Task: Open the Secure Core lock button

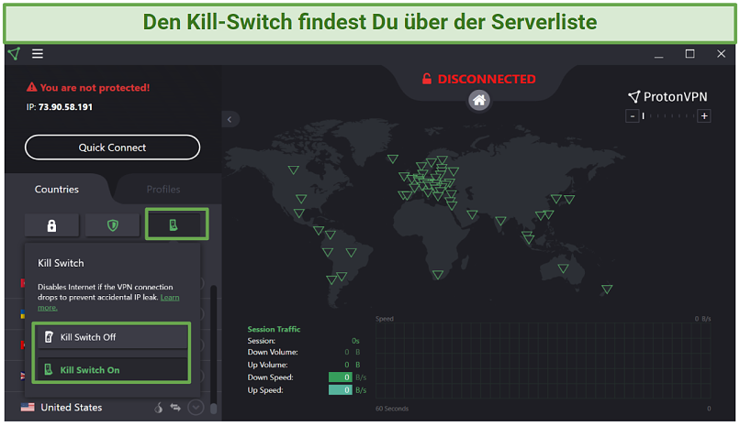Action: (52, 225)
